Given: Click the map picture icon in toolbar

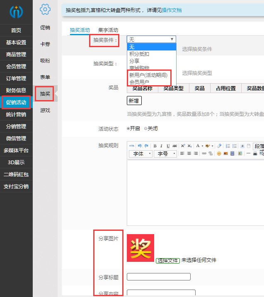Looking at the screenshot, I should pyautogui.click(x=240, y=153).
